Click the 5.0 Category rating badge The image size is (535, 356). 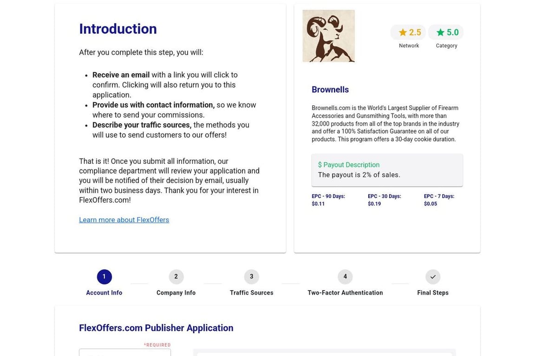(446, 32)
